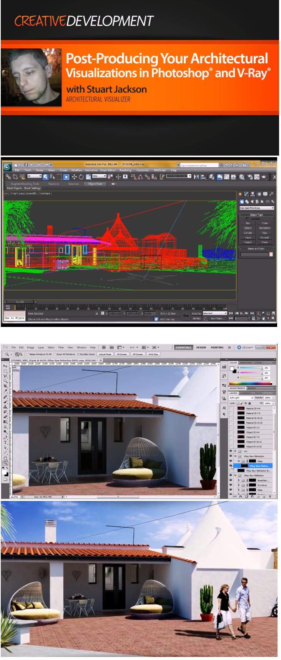Hide the VRay Raw Reflection group

(x=231, y=475)
